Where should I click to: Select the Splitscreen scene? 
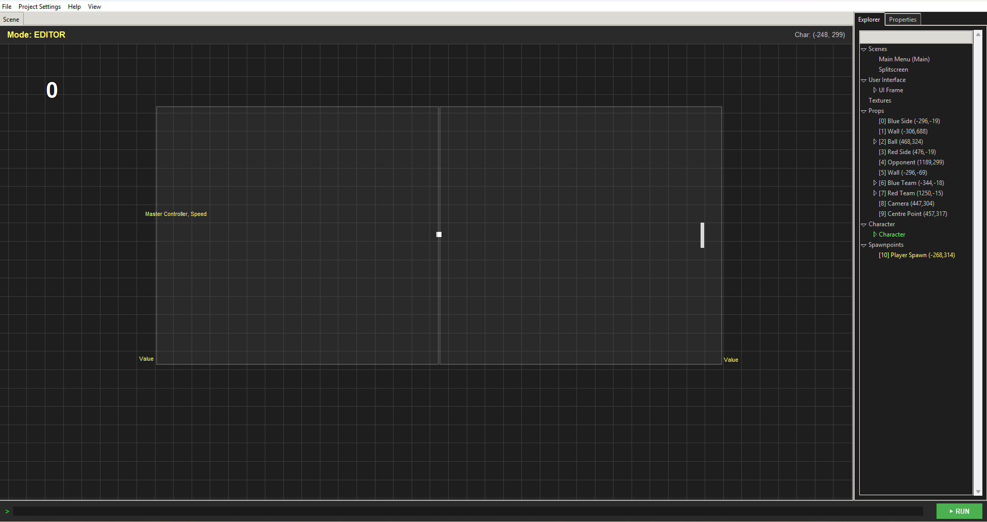[x=894, y=70]
